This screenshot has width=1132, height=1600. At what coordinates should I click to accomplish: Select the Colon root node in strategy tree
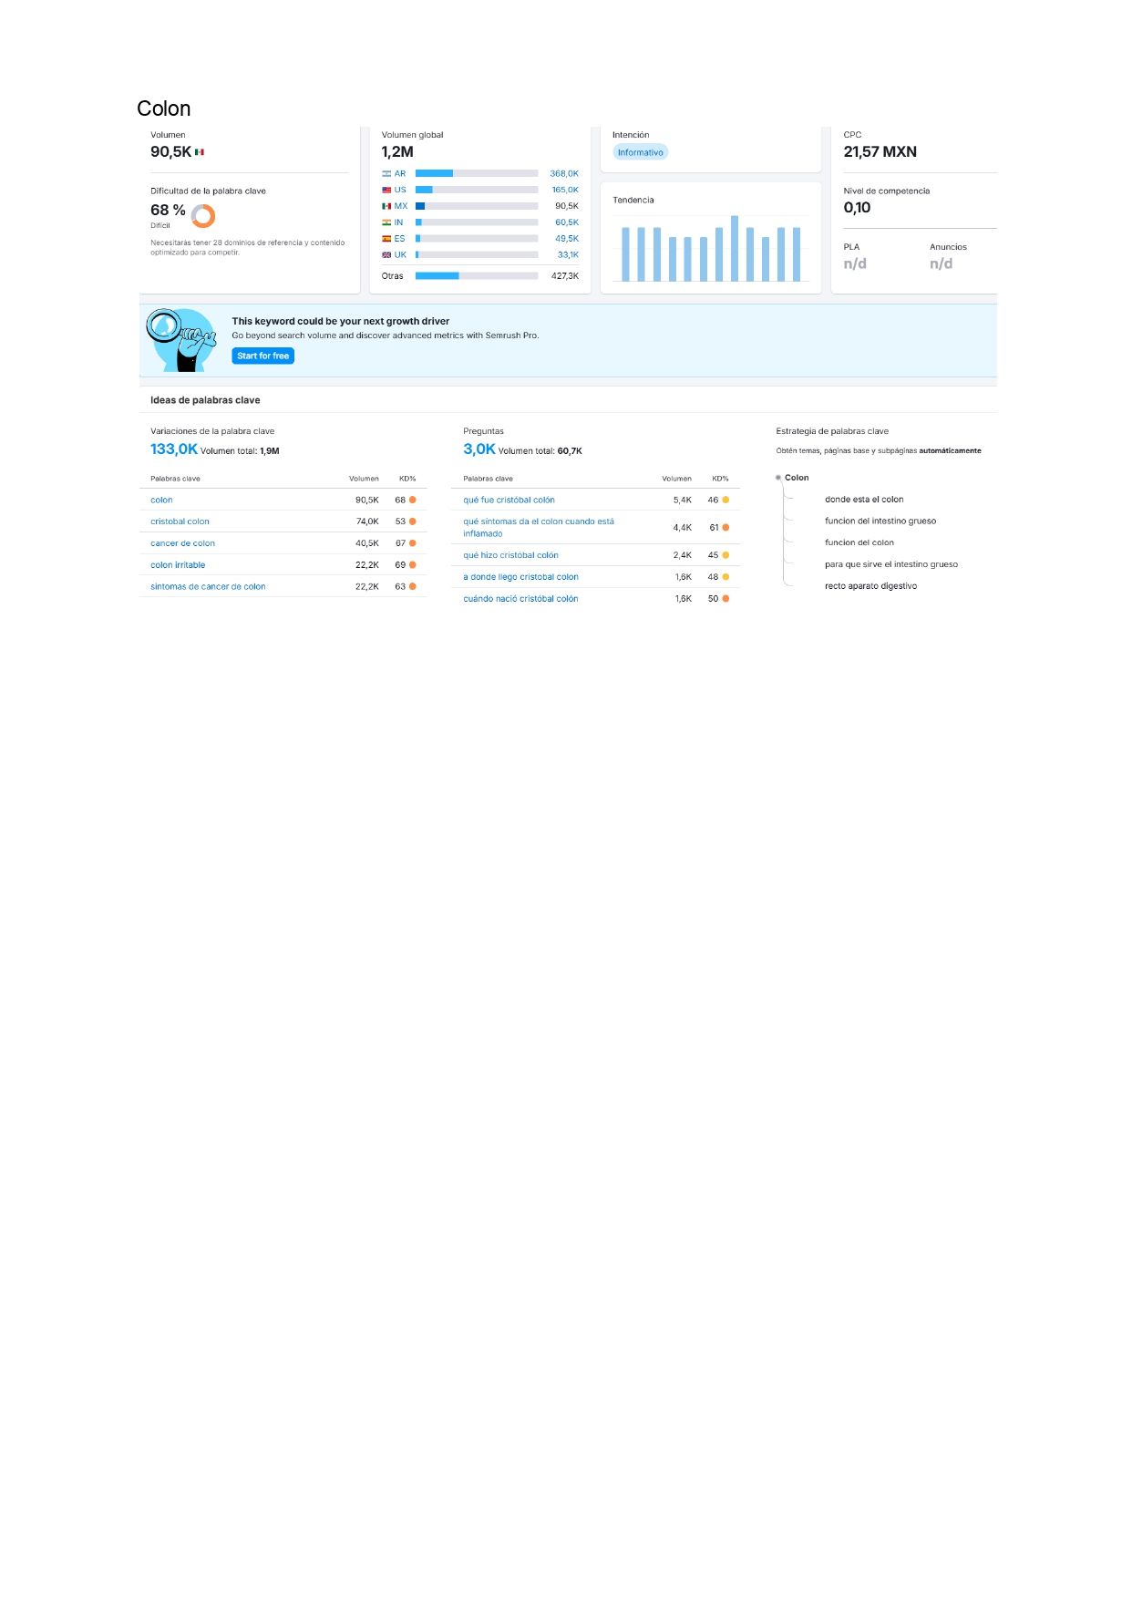coord(797,478)
